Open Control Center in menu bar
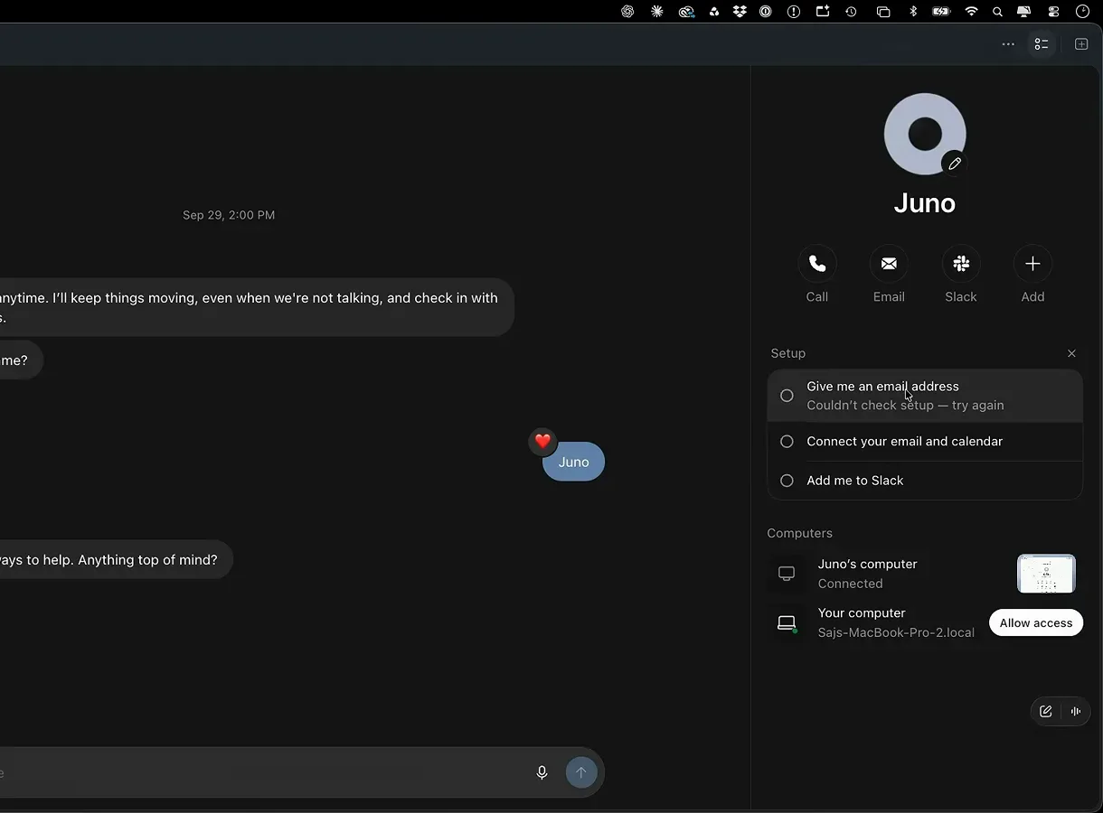 (x=1053, y=12)
